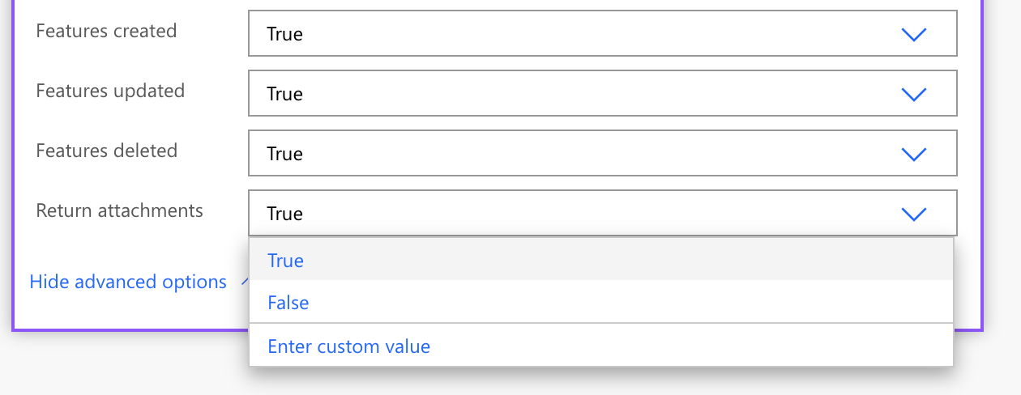1021x395 pixels.
Task: Click the Hide advanced options link
Action: pos(128,282)
